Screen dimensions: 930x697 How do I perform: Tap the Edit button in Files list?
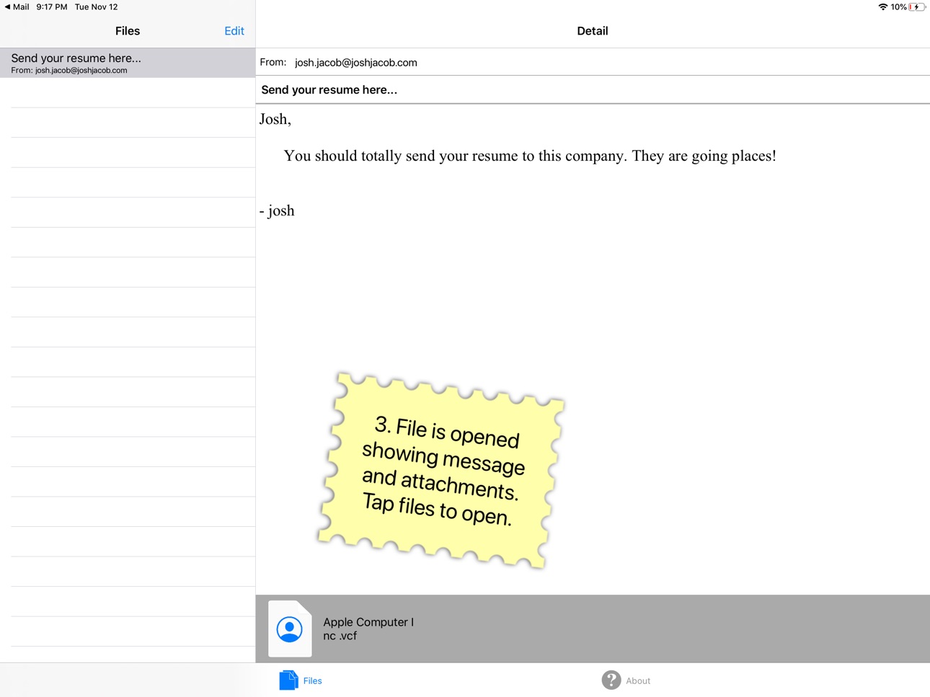pos(234,31)
